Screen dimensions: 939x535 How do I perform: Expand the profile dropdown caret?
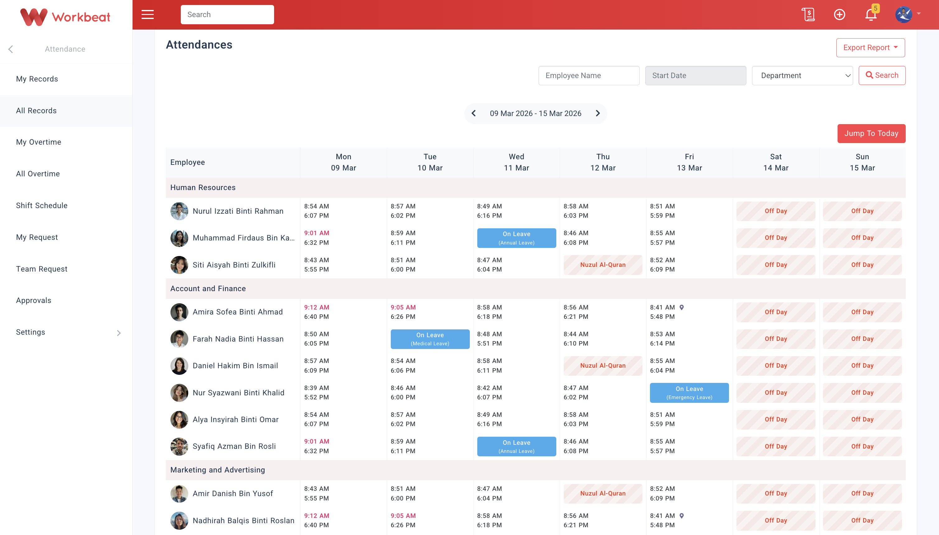coord(919,14)
